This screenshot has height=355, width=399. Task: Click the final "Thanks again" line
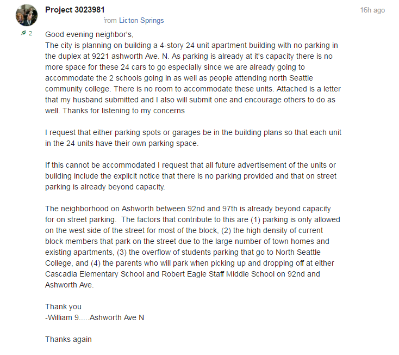(68, 339)
